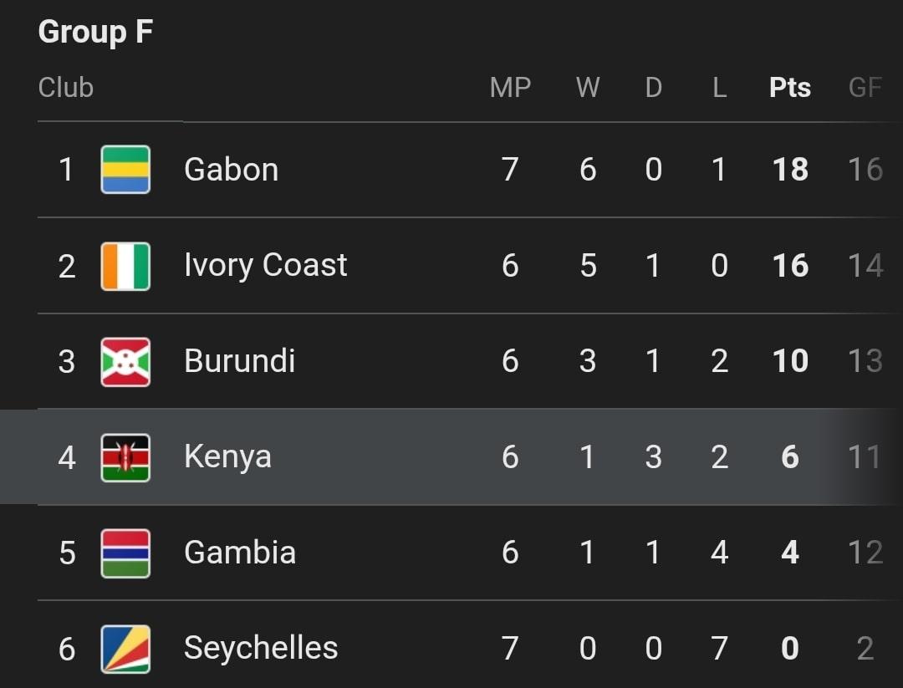Open the Seychelles team name
Image resolution: width=903 pixels, height=688 pixels.
point(261,649)
